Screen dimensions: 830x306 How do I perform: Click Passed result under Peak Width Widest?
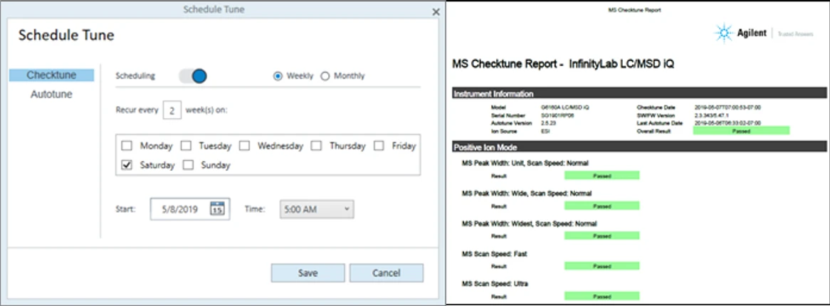(602, 236)
